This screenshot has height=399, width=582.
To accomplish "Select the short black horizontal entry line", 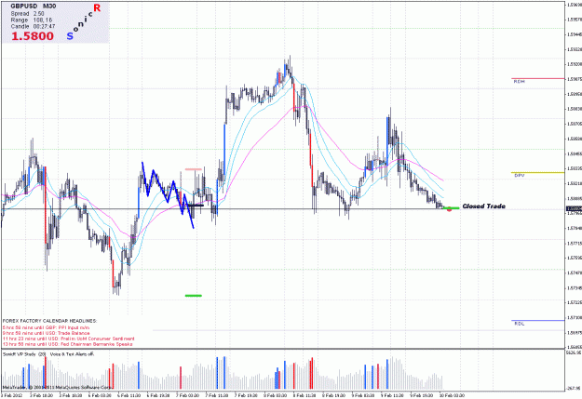I will 195,205.
